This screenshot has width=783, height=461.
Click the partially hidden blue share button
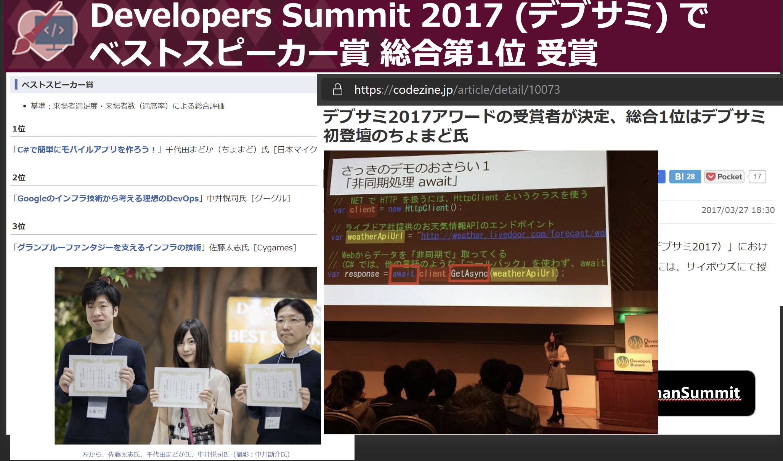(661, 177)
